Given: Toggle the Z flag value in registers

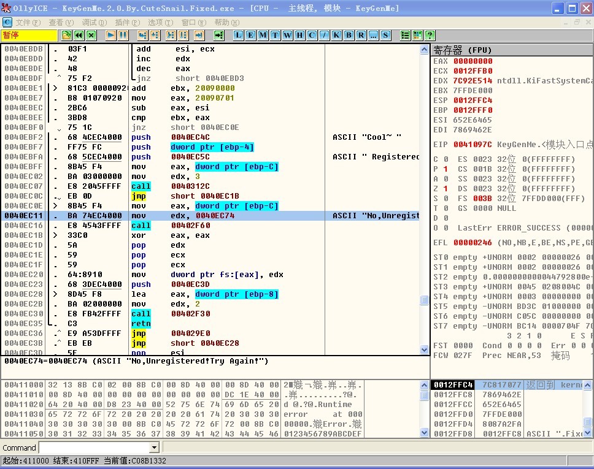Looking at the screenshot, I should pyautogui.click(x=445, y=189).
